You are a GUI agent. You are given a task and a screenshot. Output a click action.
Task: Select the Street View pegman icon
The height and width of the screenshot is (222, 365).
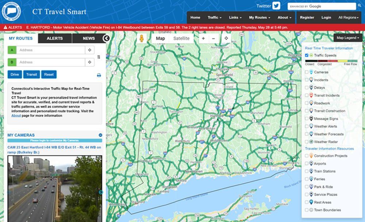[x=142, y=38]
